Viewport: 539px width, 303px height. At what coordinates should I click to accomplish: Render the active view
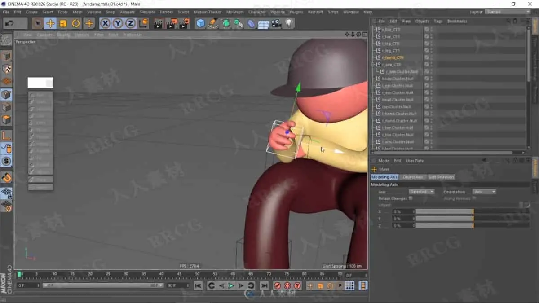pos(158,23)
